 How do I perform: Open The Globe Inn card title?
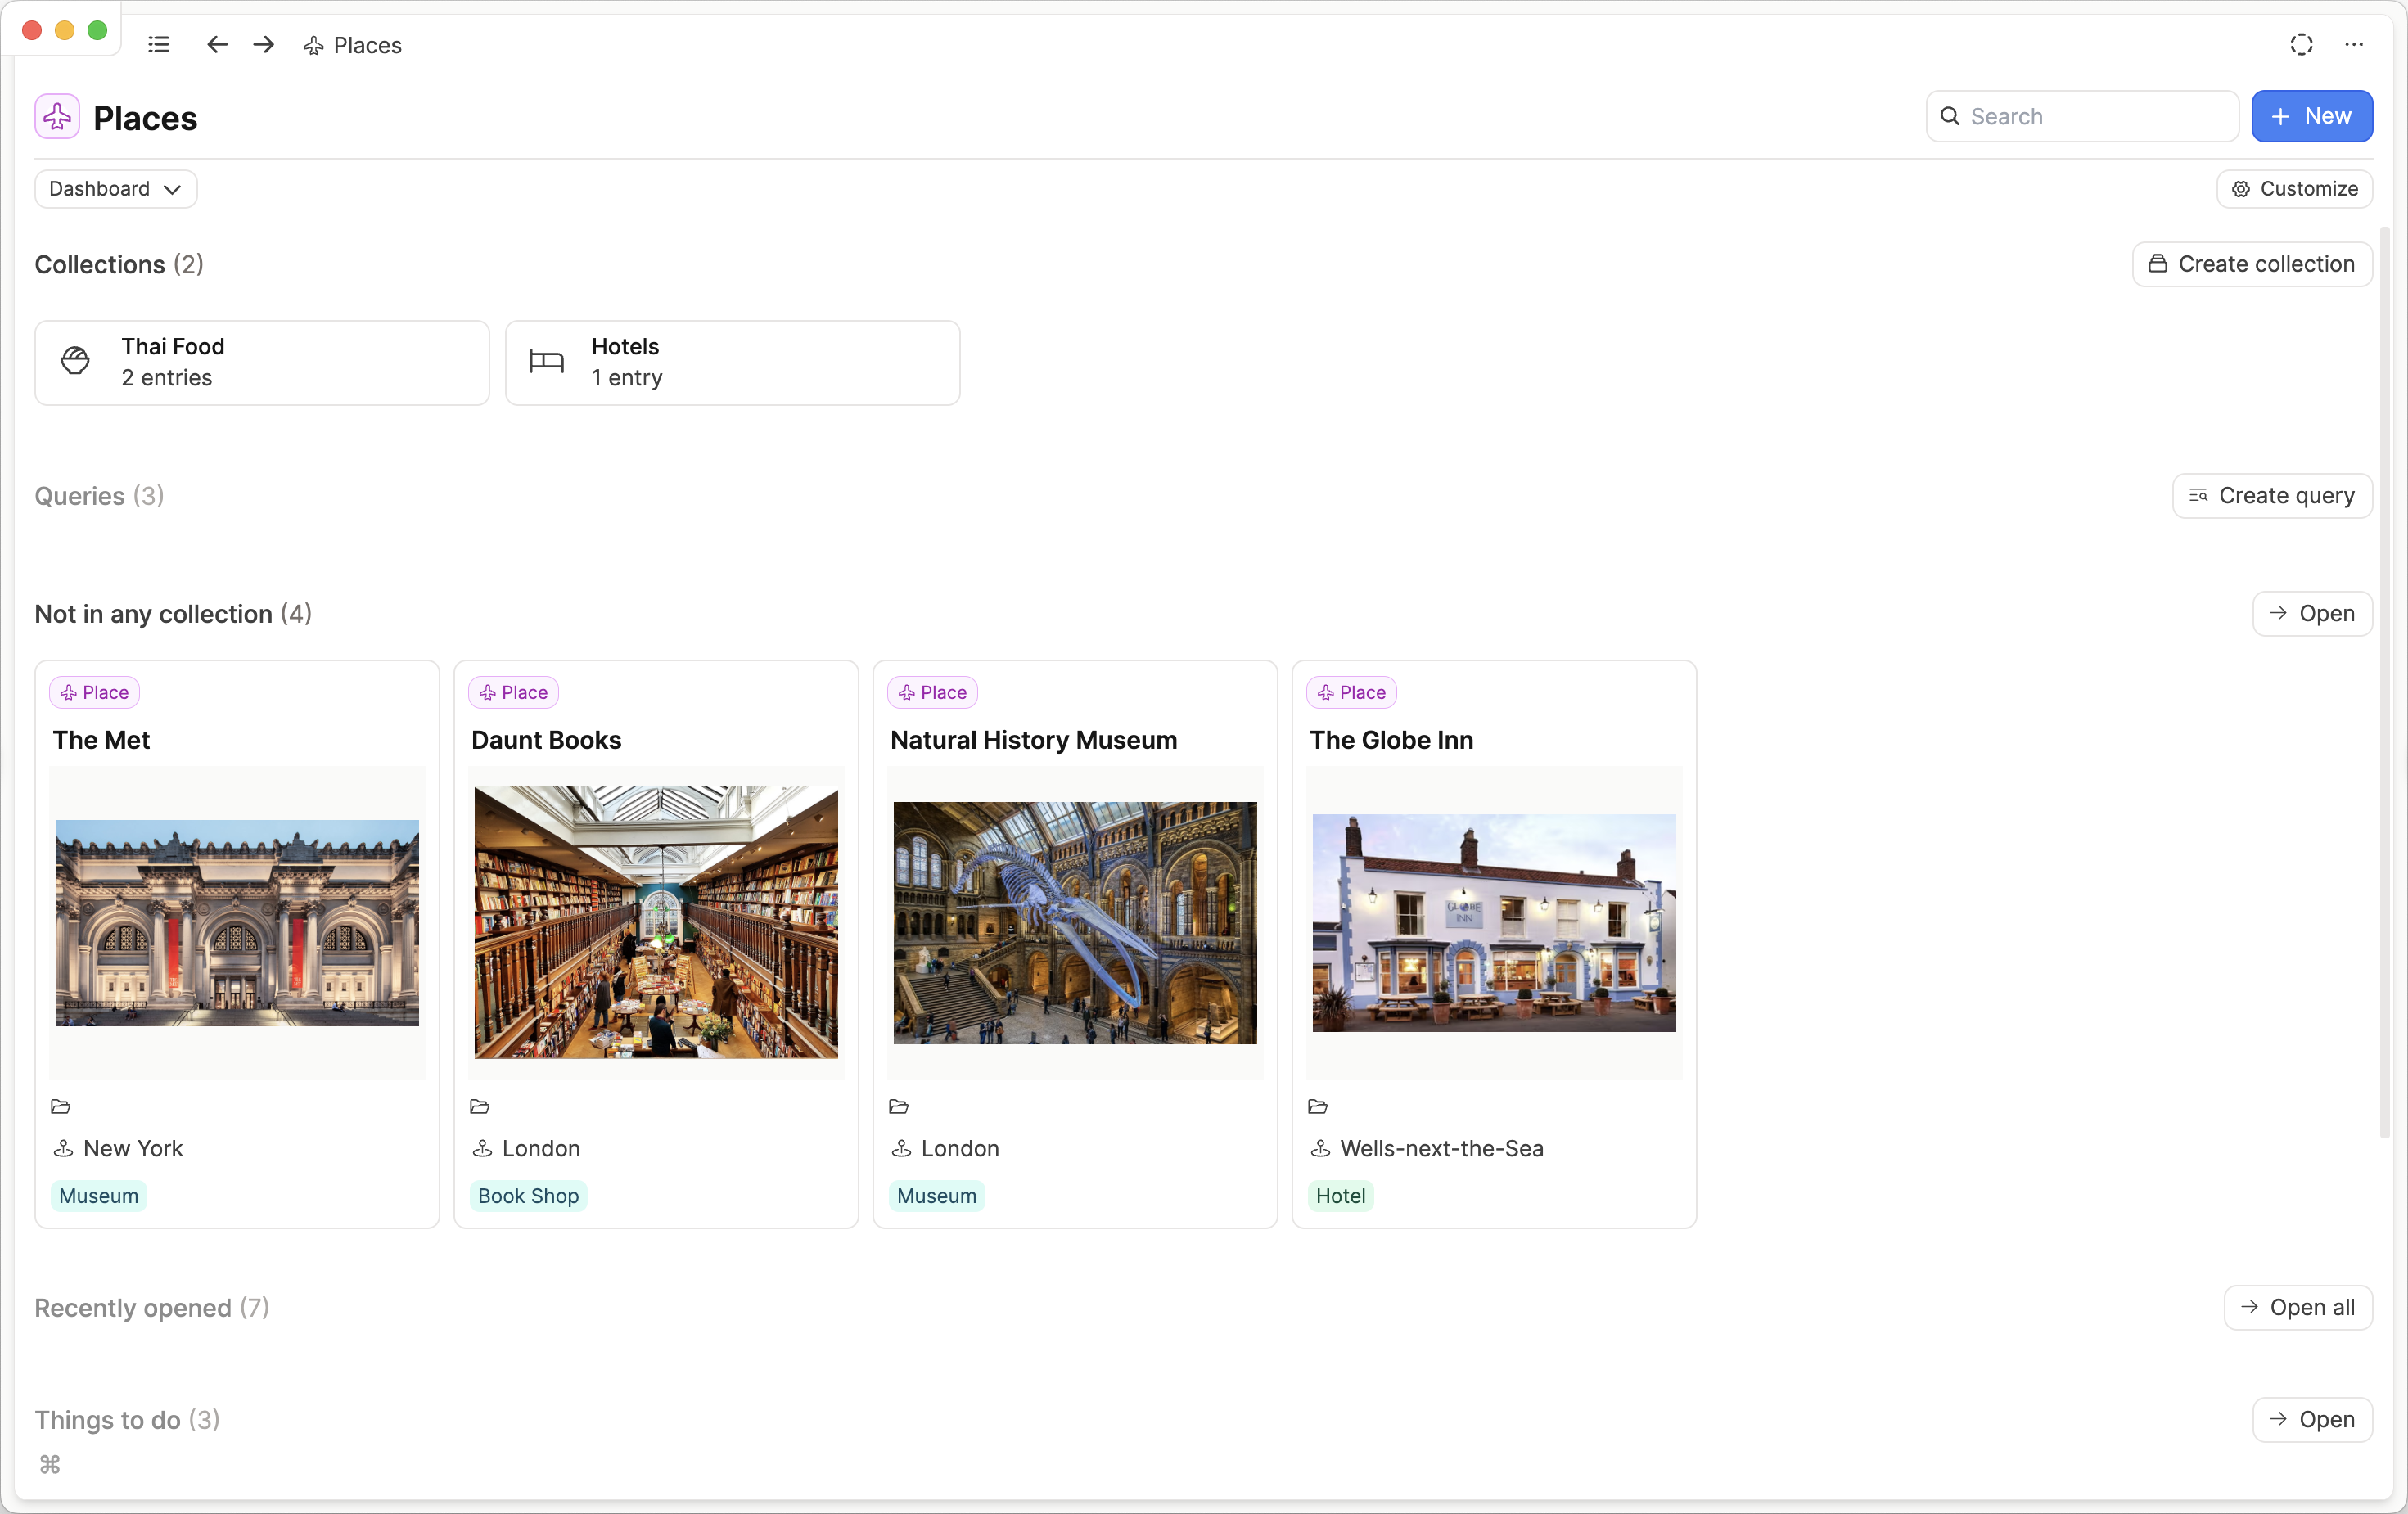pos(1392,740)
